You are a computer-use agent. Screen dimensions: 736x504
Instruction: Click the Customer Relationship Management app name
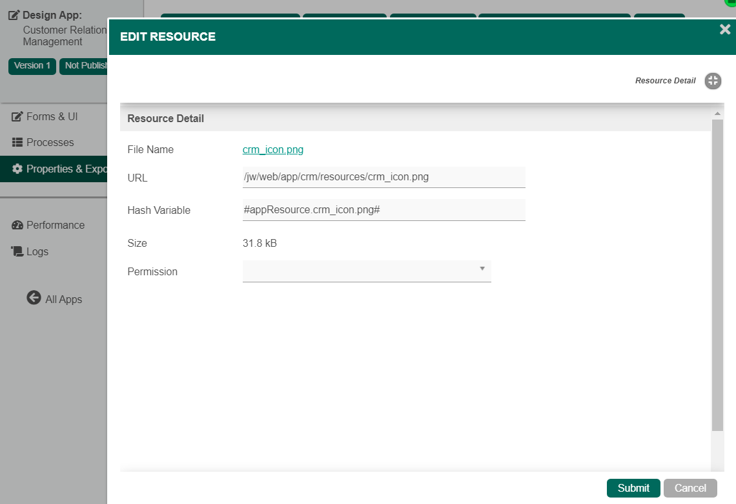point(65,36)
